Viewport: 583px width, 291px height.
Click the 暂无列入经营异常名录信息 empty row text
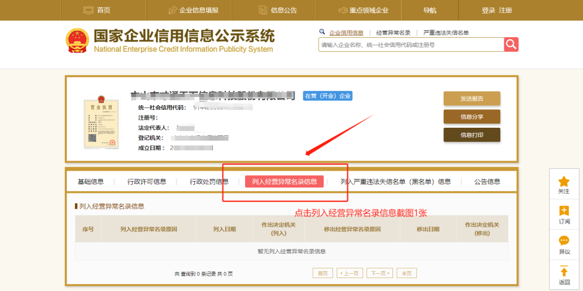[292, 251]
